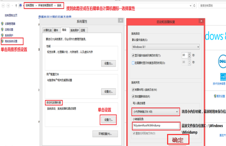Screen dimensions: 226x146
Task: Increase the OS list display time spinner
Action: coord(188,54)
